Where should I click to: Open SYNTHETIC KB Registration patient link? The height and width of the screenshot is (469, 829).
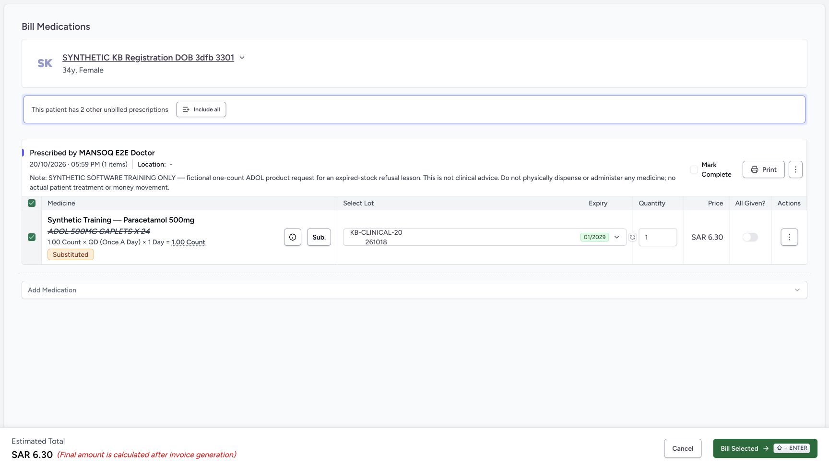point(148,58)
